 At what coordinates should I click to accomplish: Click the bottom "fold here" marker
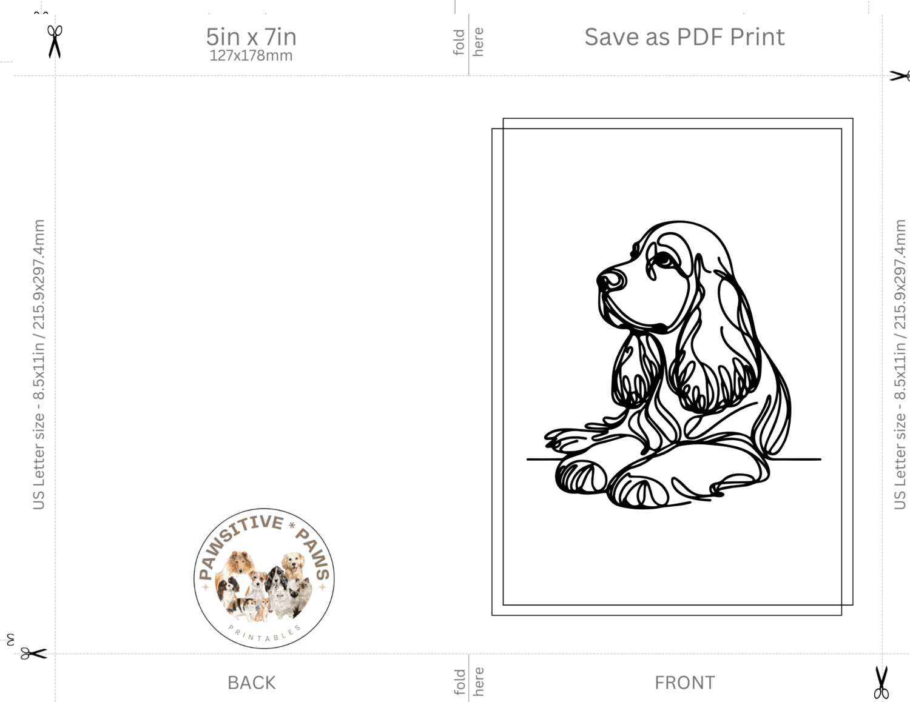(469, 681)
